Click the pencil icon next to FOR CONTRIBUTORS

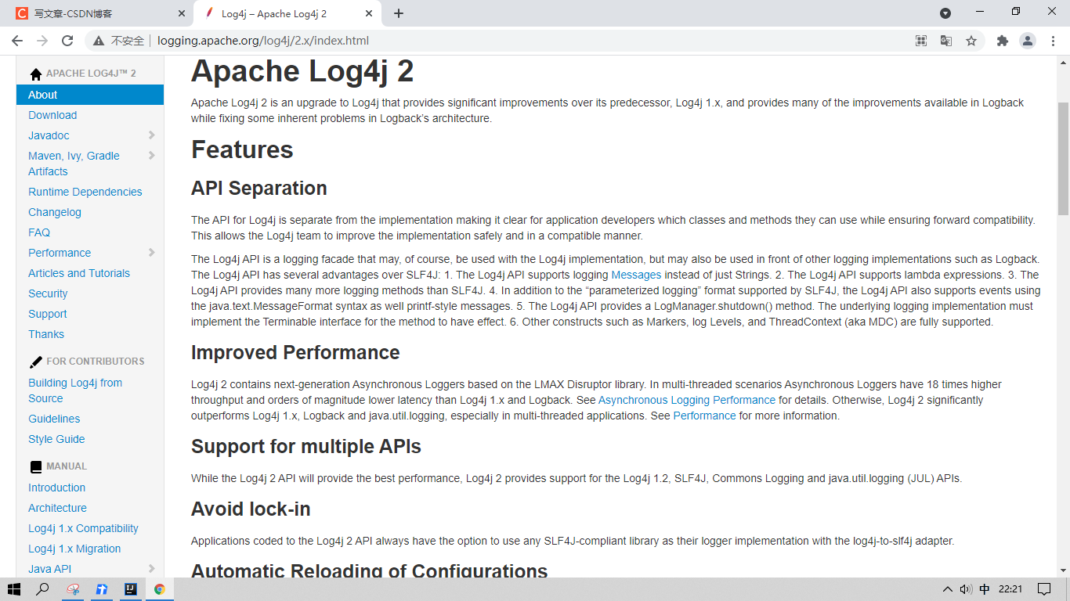[35, 361]
